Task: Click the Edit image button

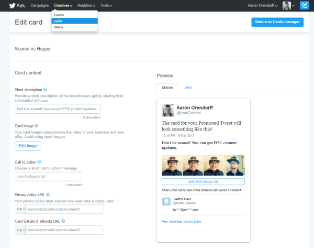Action: (28, 146)
